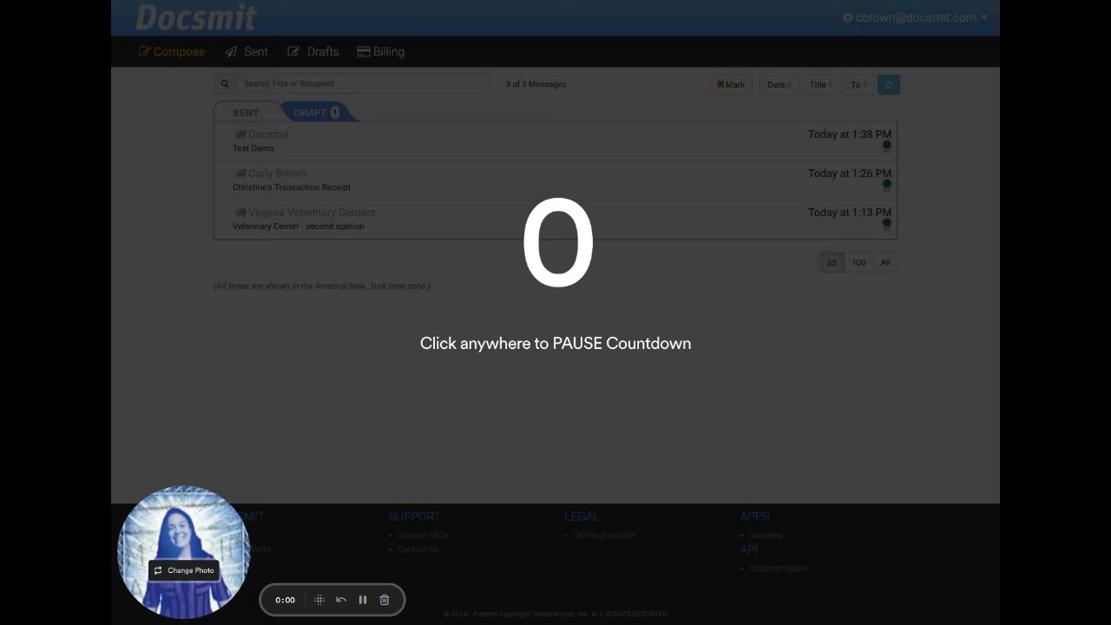
Task: Go to the Sent navigation item
Action: click(247, 51)
